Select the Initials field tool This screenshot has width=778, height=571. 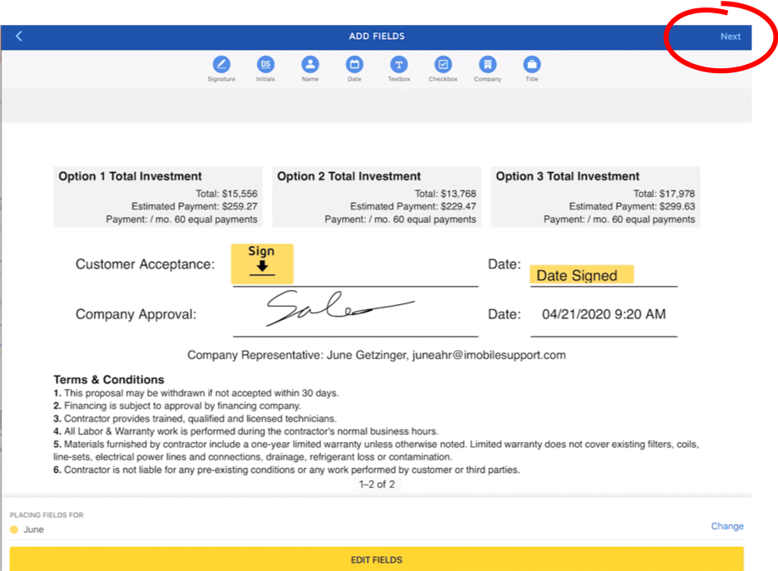tap(265, 68)
